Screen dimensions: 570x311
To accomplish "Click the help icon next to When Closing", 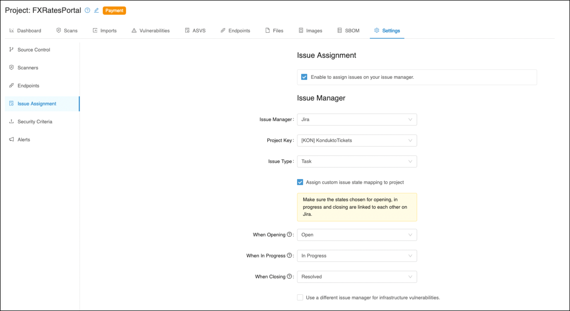I will [x=289, y=276].
